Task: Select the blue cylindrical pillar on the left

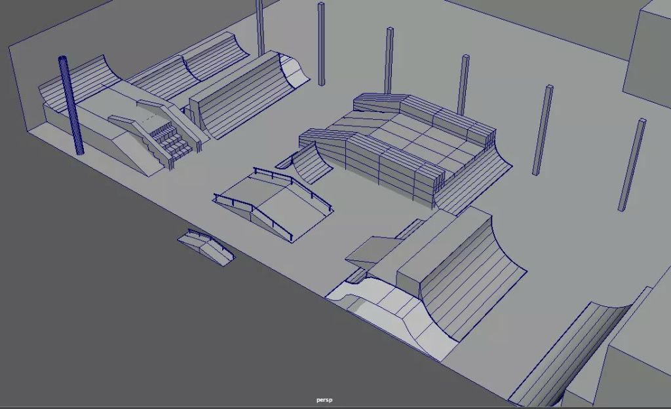Action: point(71,105)
